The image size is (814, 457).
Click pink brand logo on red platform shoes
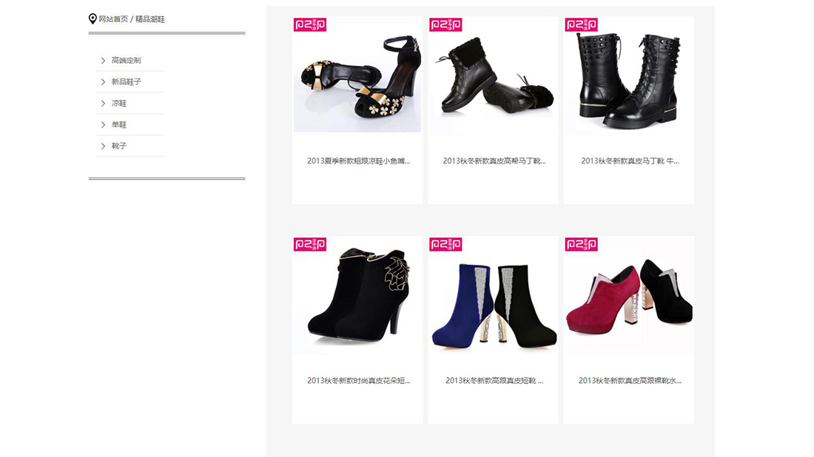[x=582, y=244]
